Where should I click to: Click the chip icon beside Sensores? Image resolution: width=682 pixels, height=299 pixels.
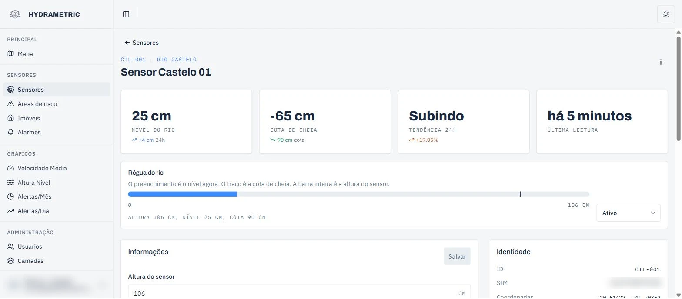pos(11,90)
